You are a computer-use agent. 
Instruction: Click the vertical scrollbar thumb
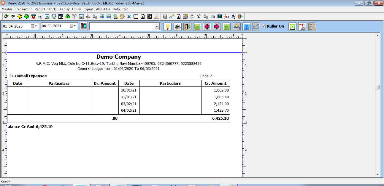377,87
